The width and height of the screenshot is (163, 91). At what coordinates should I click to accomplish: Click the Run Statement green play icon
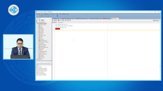click(53, 20)
